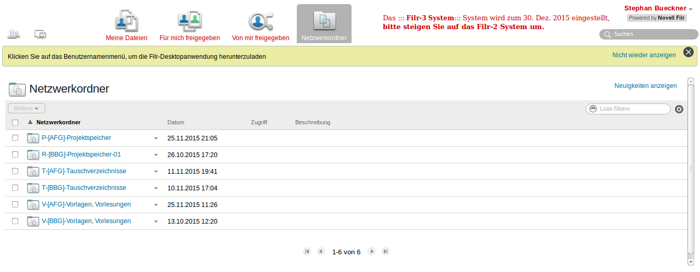The image size is (700, 272).
Task: Open the T-[BBG]-Tauschverzeichnisse folder link
Action: [83, 188]
